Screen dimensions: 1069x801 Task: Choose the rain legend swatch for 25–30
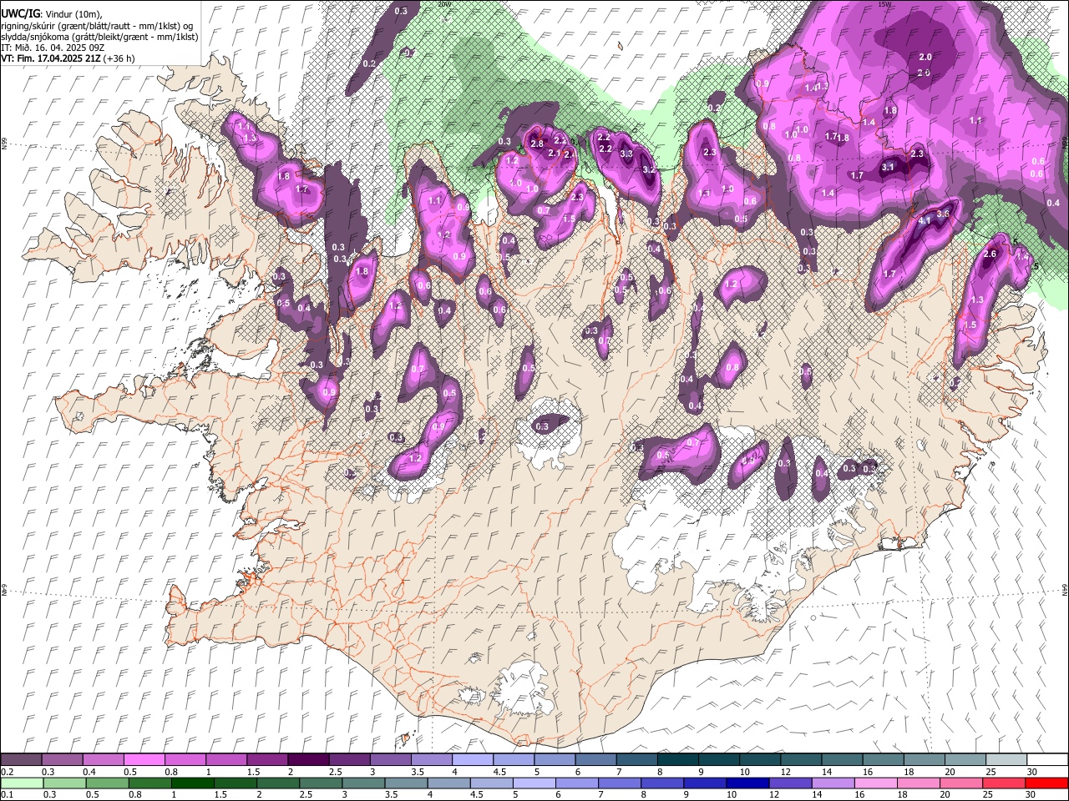point(1003,783)
